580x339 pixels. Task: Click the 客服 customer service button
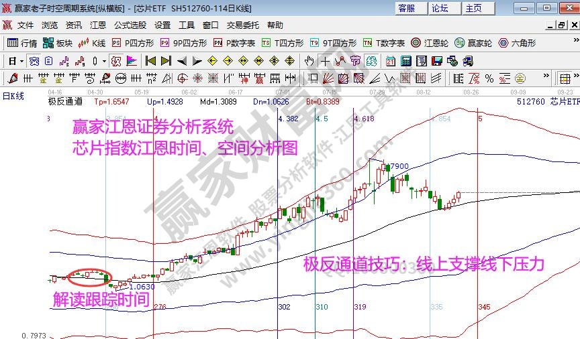coord(406,8)
